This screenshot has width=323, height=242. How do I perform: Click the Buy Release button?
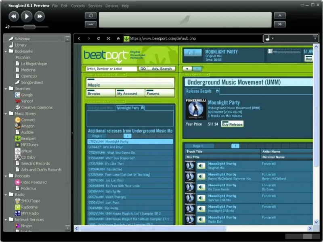tap(232, 124)
